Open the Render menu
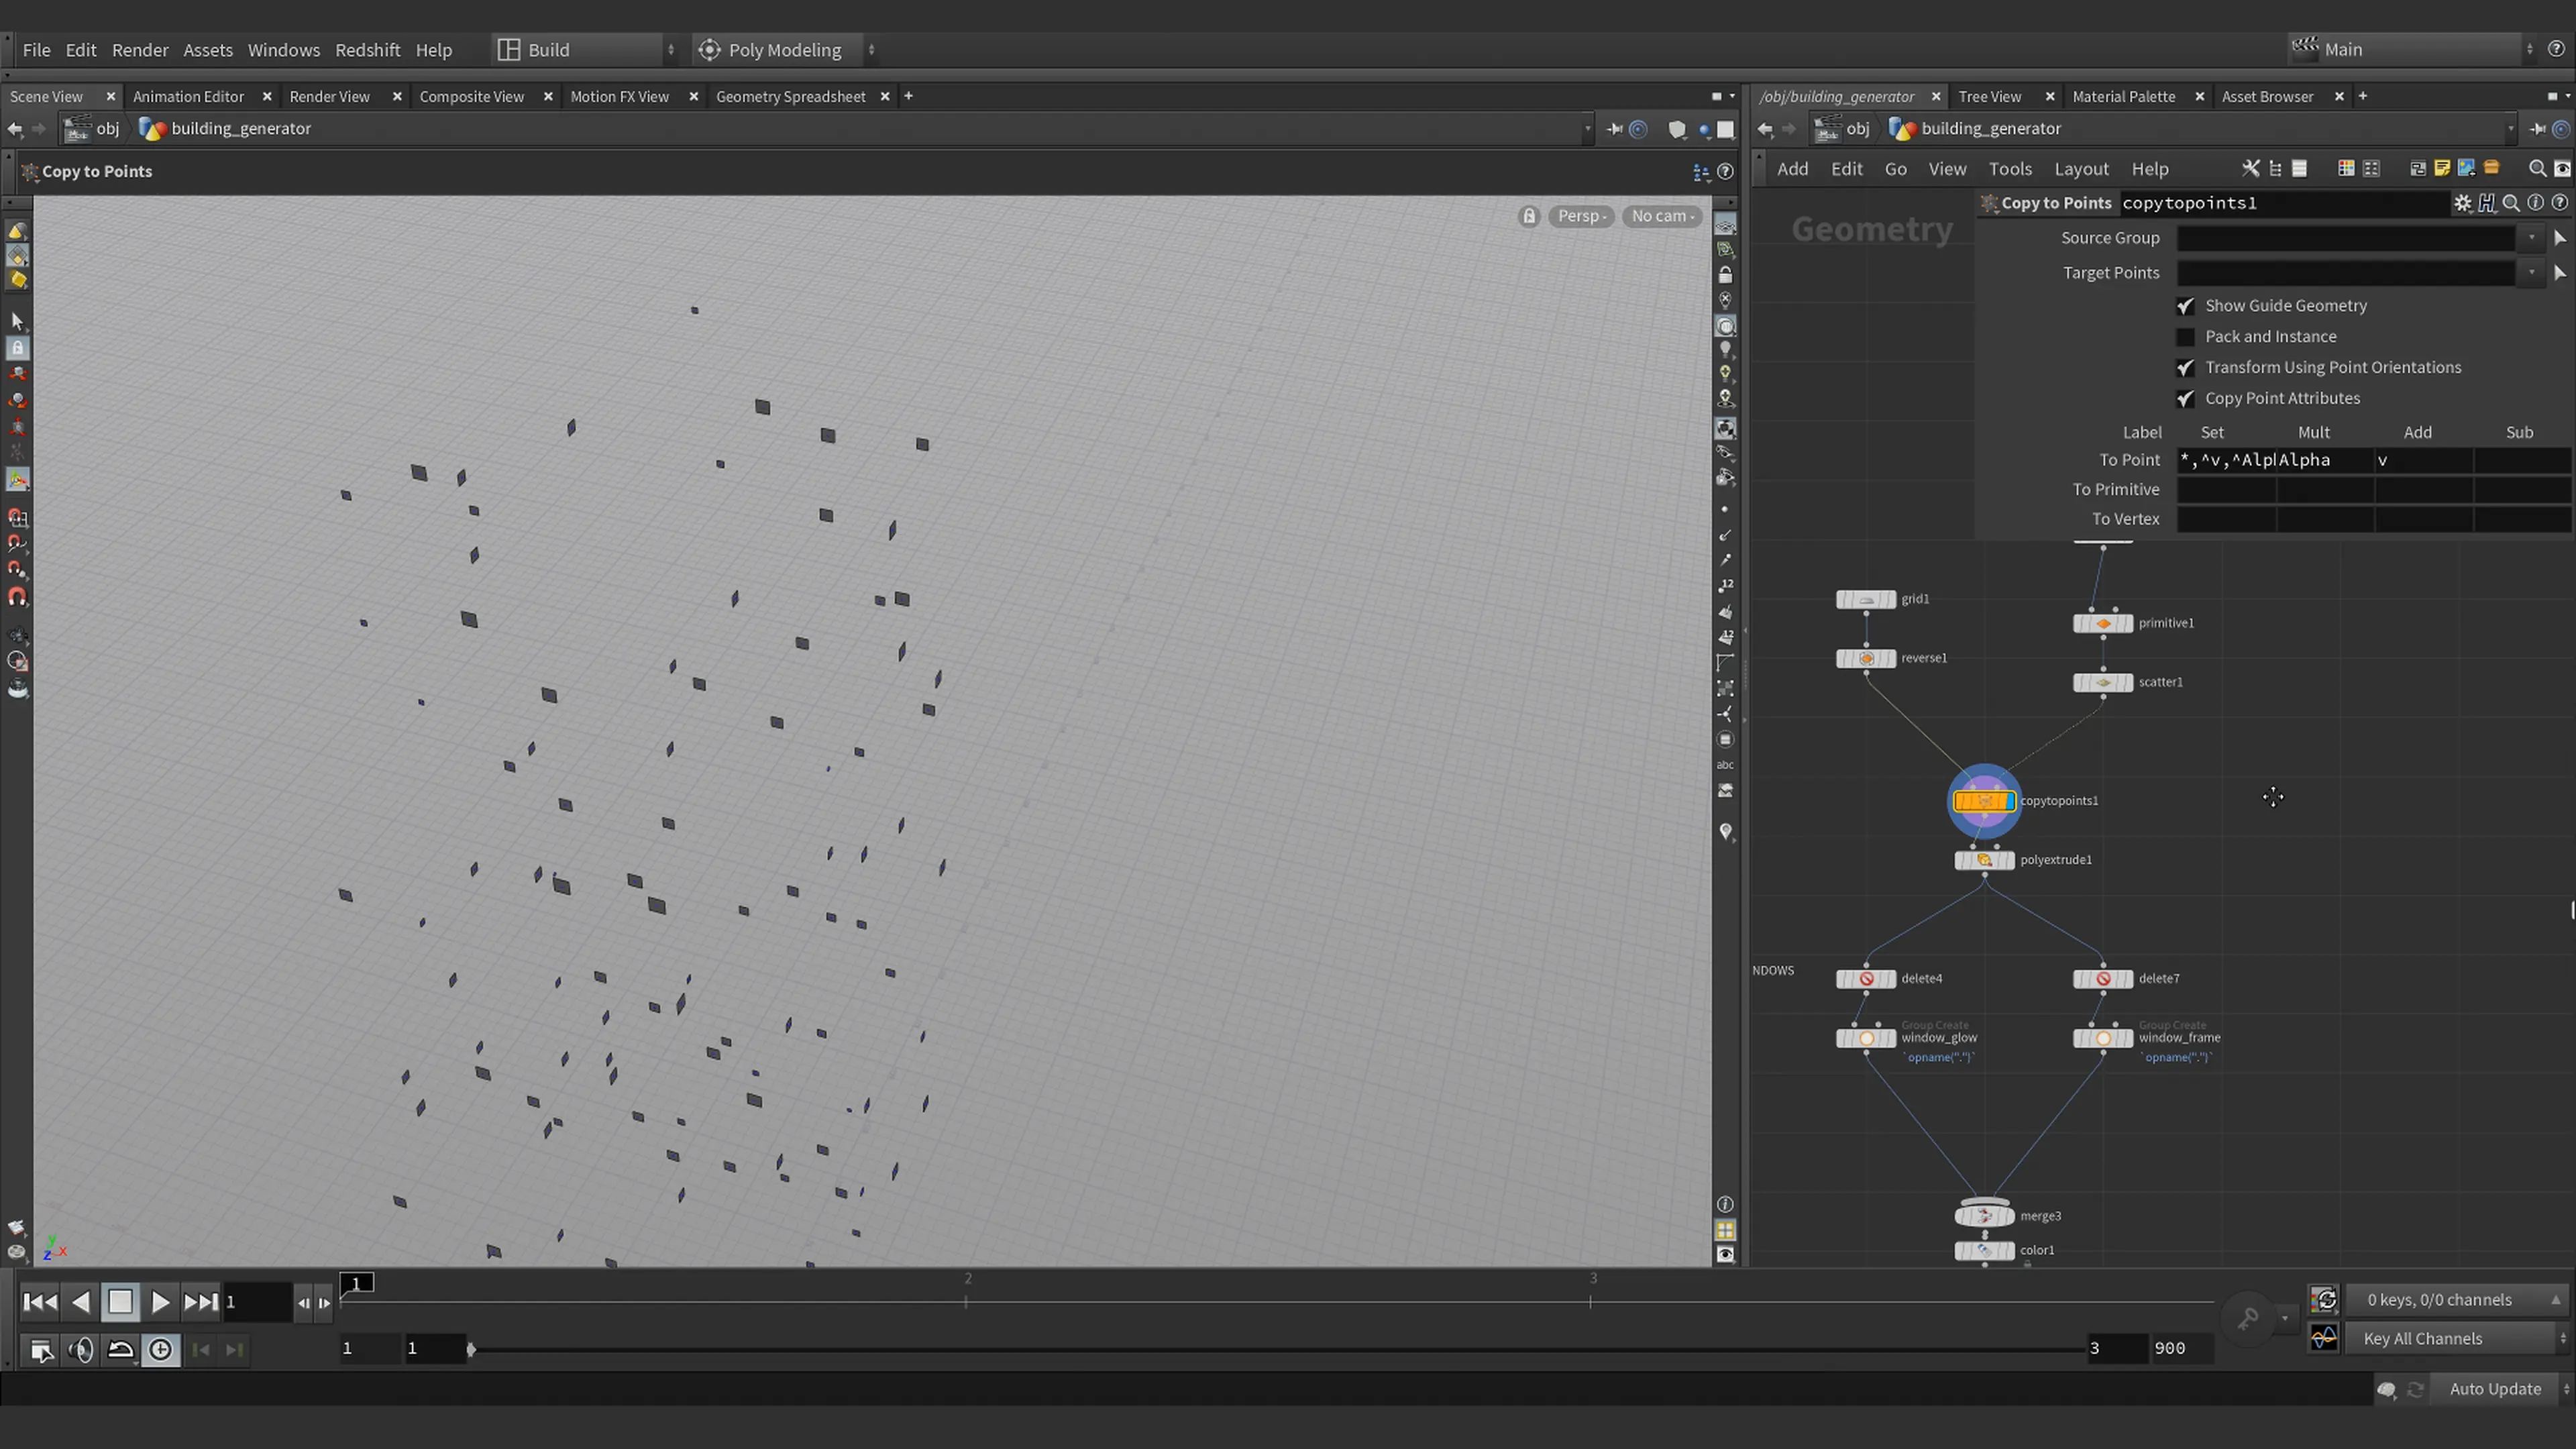Image resolution: width=2576 pixels, height=1449 pixels. [x=140, y=50]
